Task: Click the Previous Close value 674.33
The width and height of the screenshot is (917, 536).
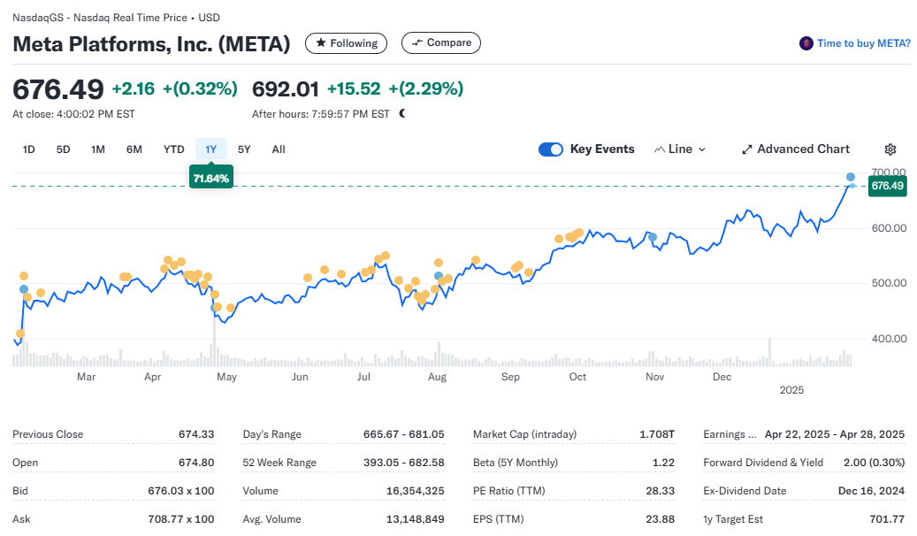Action: click(196, 434)
